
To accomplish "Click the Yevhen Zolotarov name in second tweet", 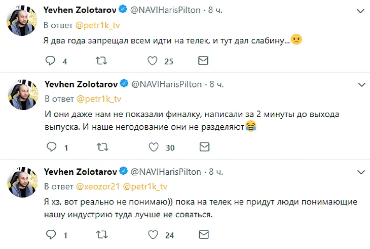I will pos(80,84).
